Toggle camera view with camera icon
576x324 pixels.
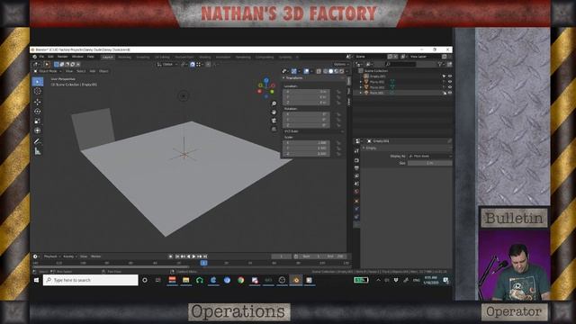tap(274, 121)
